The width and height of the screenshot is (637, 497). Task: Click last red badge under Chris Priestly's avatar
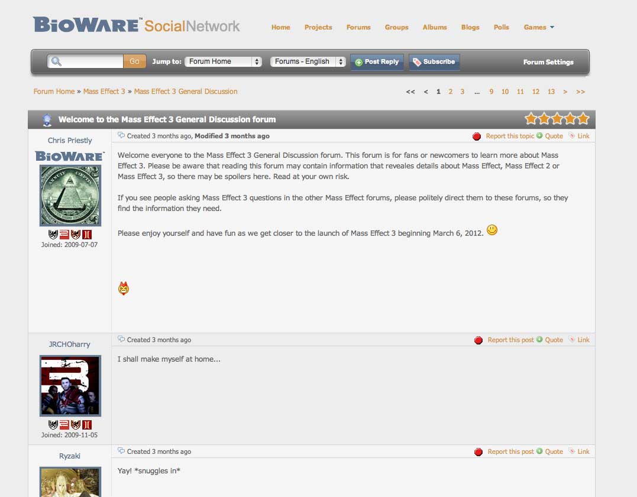(86, 234)
